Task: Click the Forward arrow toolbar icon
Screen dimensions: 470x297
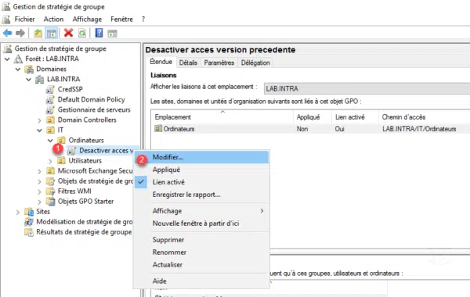Action: (x=20, y=33)
